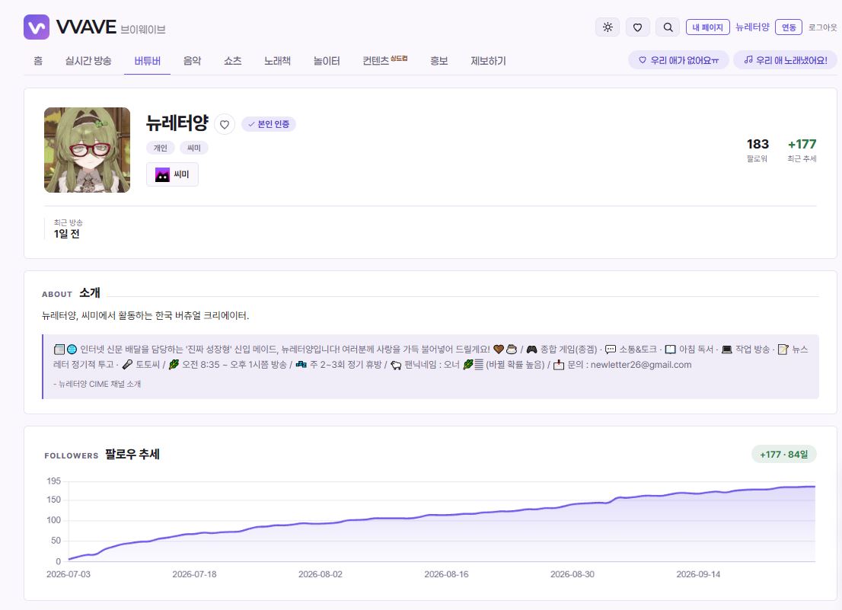The image size is (842, 610).
Task: Click the 2026-09-14 chart axis label
Action: pyautogui.click(x=698, y=574)
